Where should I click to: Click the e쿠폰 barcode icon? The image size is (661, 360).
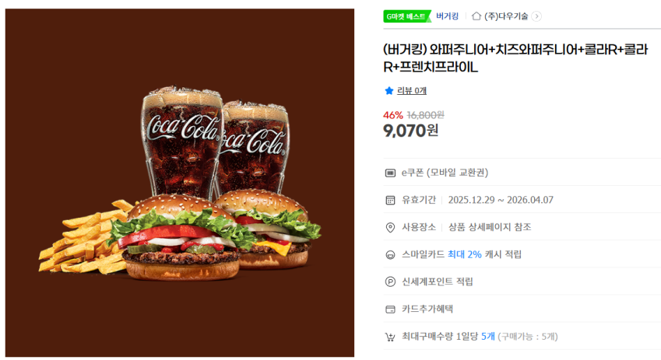(x=390, y=173)
